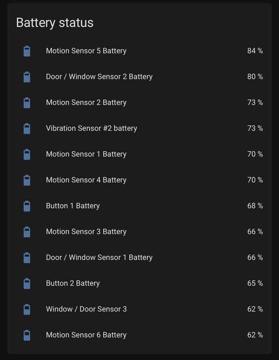Select the Motion Sensor 3 Battery row
Viewport: 279px width, 360px height.
coord(86,231)
